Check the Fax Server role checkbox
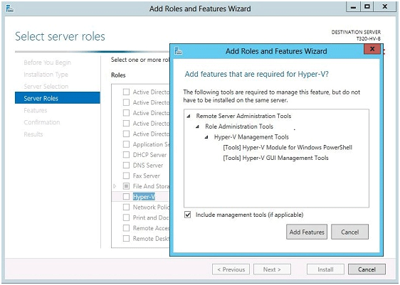 [126, 176]
